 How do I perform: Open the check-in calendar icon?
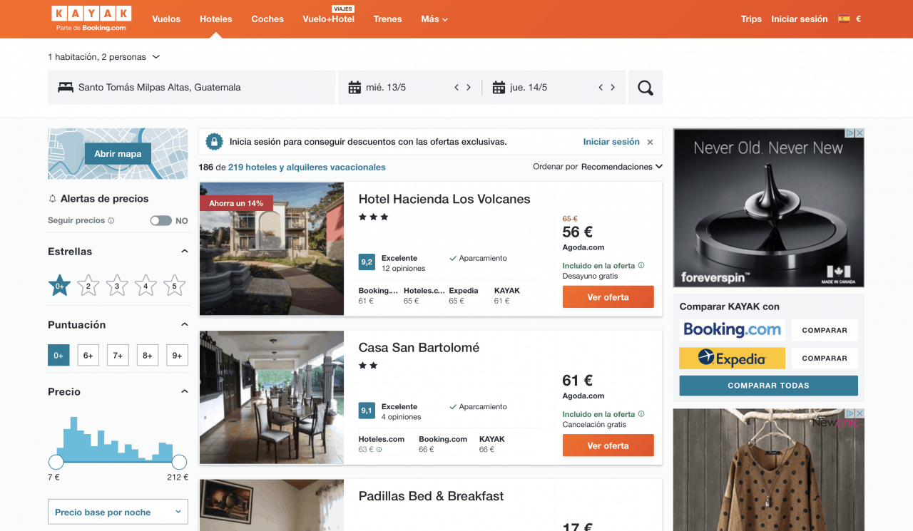coord(355,88)
